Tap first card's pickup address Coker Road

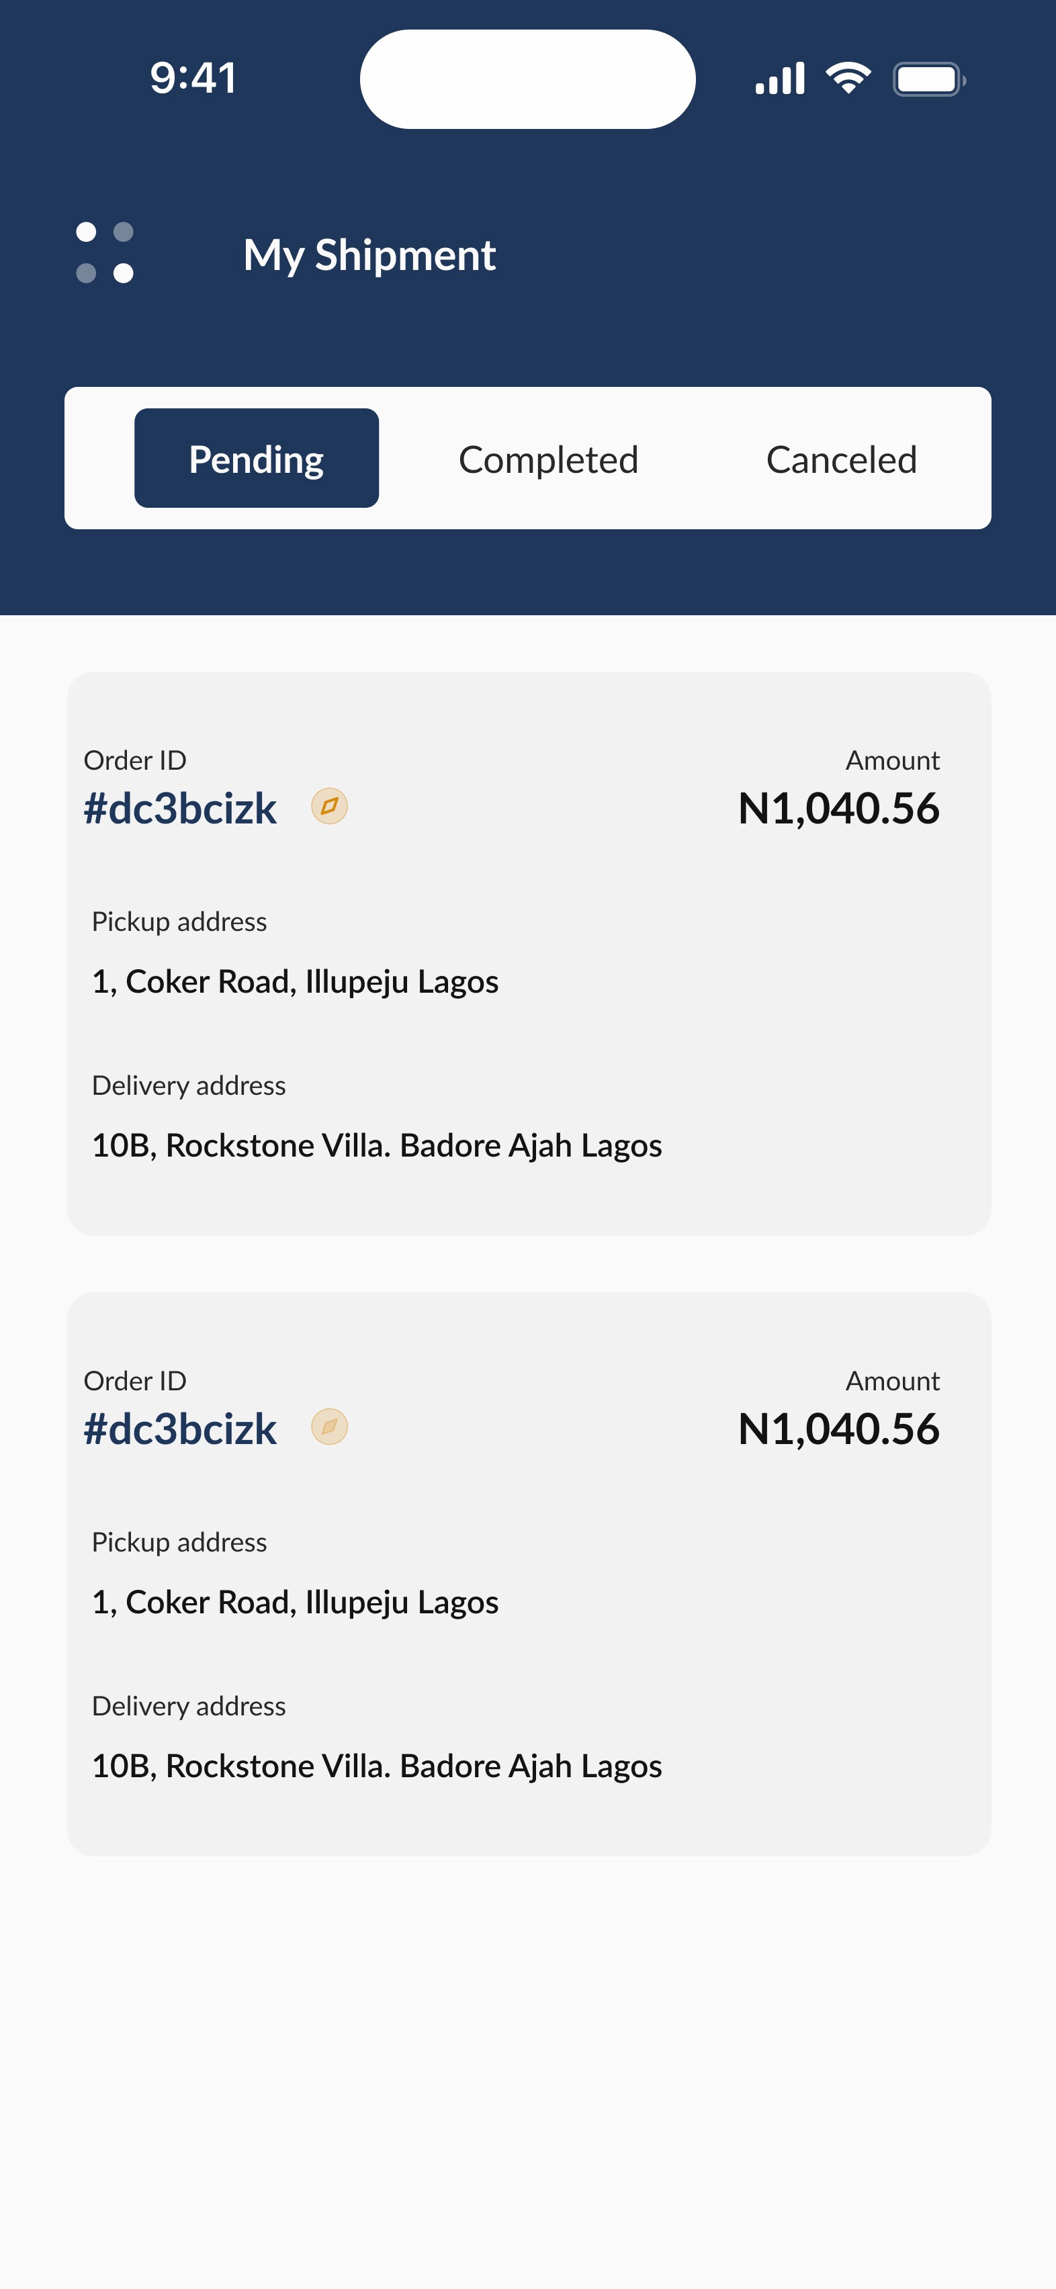point(295,982)
